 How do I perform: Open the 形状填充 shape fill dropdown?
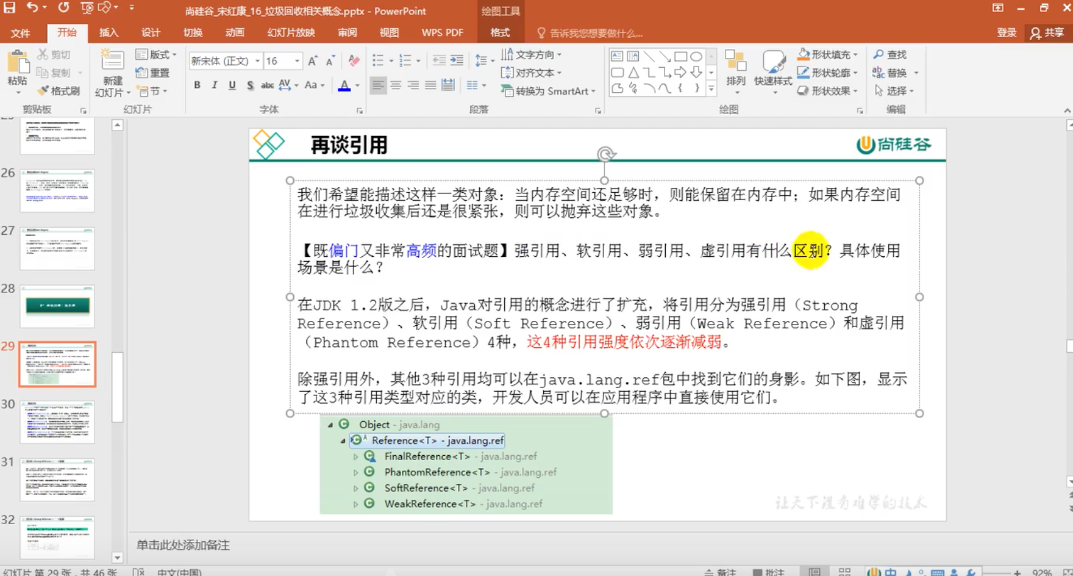coord(828,54)
